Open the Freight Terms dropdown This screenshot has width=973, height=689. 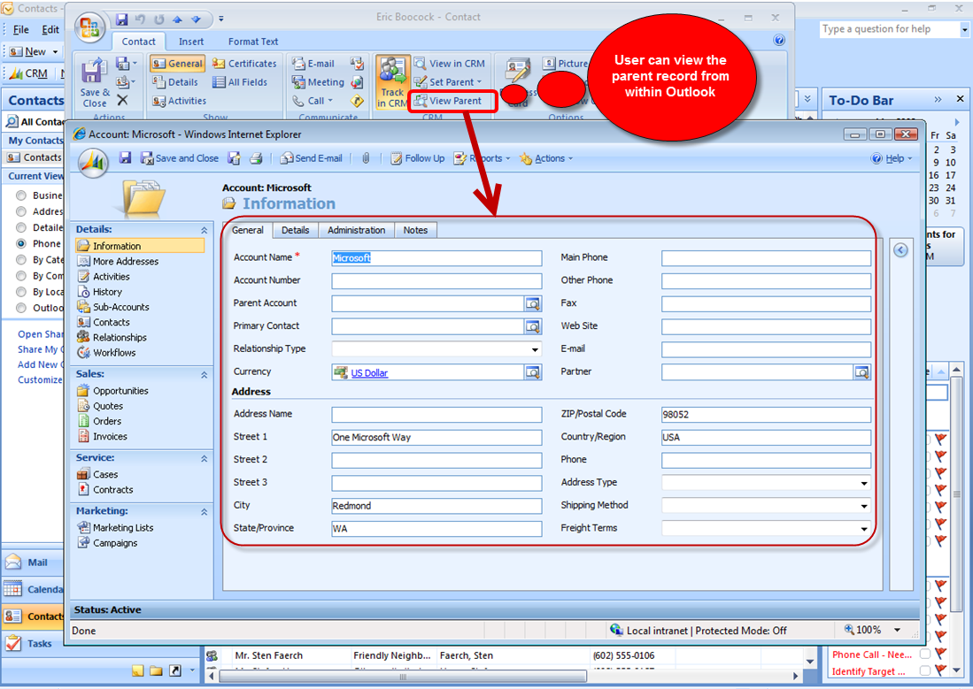pyautogui.click(x=864, y=529)
